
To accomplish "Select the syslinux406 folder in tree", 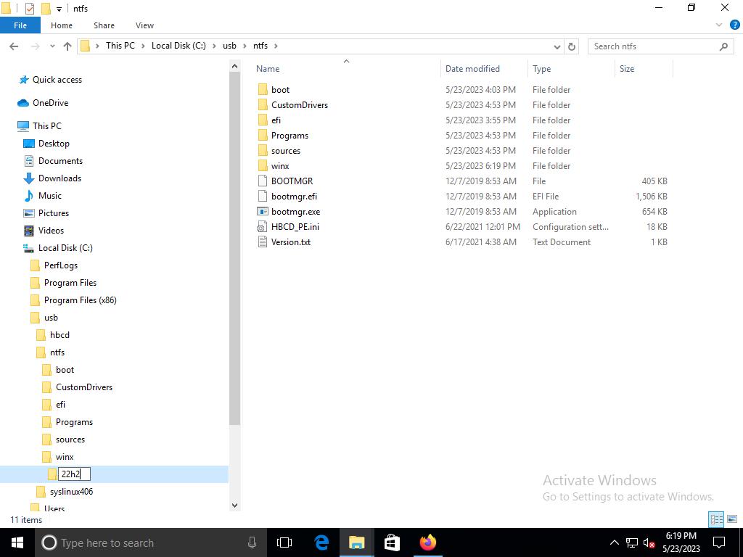I will (71, 492).
